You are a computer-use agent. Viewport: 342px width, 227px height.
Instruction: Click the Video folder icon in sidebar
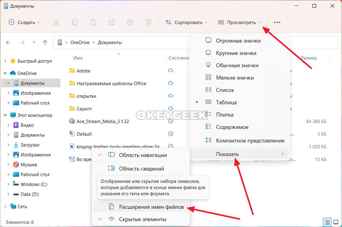click(x=16, y=125)
